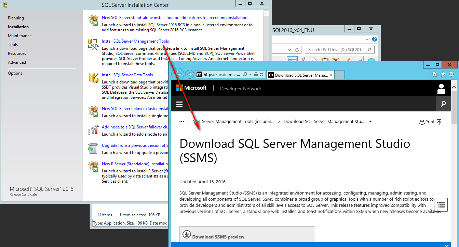Open New SQL Server failover cluster link
459x247 pixels.
tap(135, 109)
